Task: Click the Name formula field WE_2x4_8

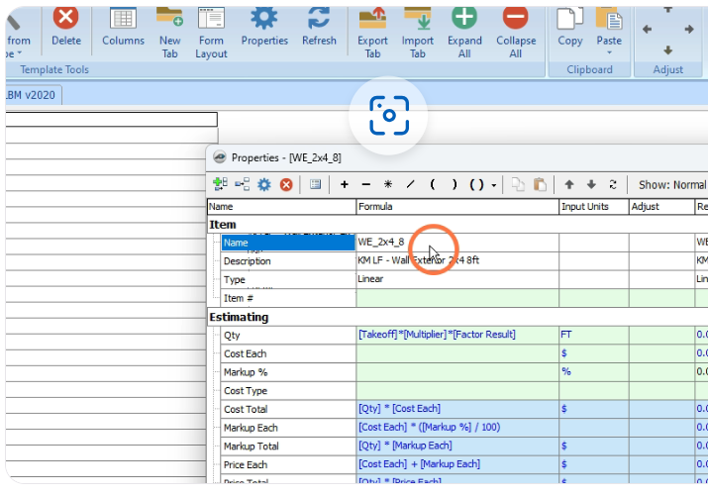Action: 456,242
